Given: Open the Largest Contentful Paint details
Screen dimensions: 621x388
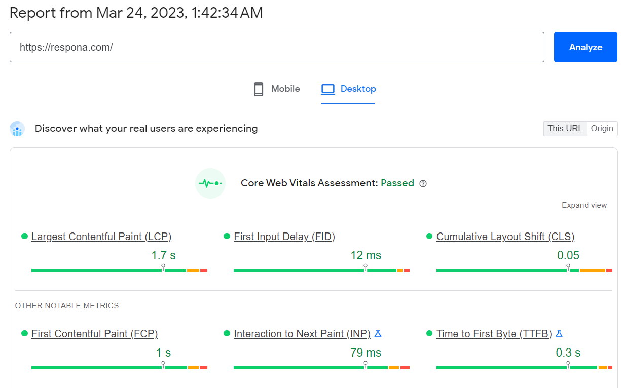Looking at the screenshot, I should click(101, 237).
